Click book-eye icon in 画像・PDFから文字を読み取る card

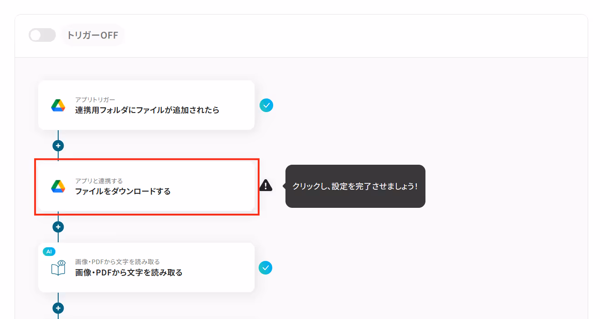58,268
